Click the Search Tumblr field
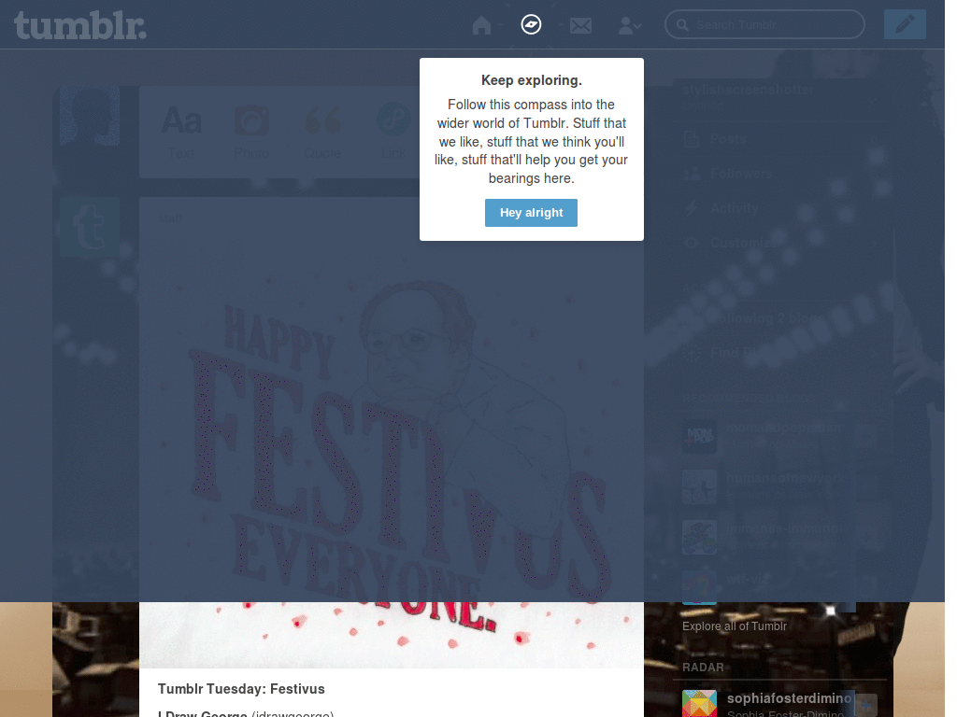 point(764,25)
